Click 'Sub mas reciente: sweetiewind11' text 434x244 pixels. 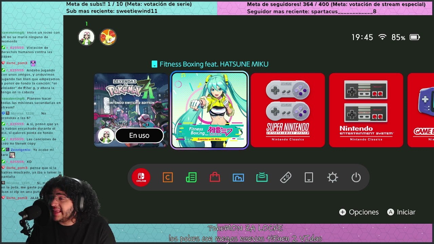coord(112,11)
